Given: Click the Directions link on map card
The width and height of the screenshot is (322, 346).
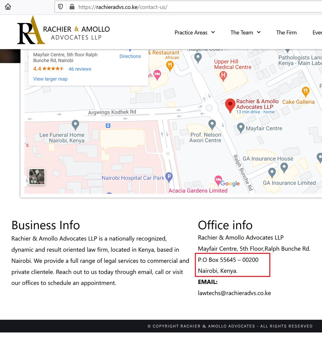Looking at the screenshot, I should click(x=130, y=56).
